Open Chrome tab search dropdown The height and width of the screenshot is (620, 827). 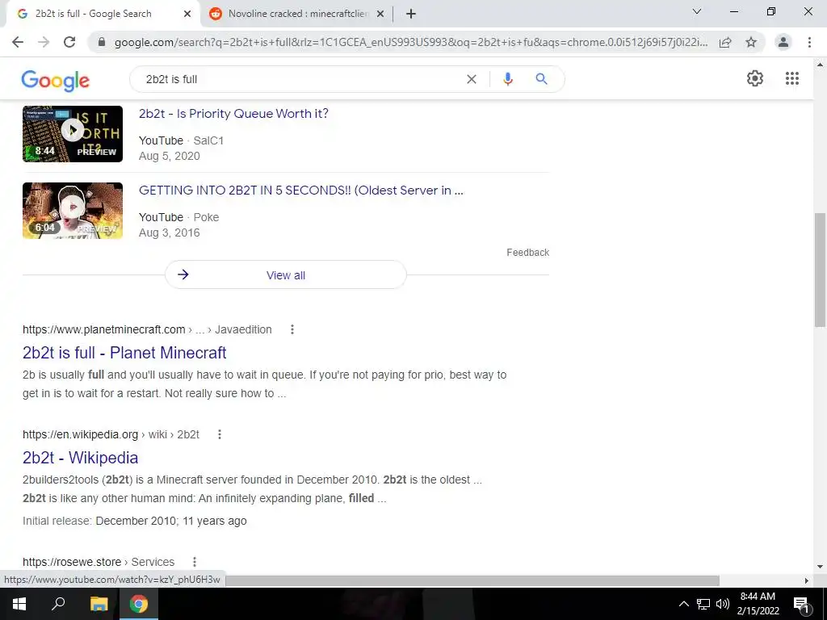pos(697,11)
